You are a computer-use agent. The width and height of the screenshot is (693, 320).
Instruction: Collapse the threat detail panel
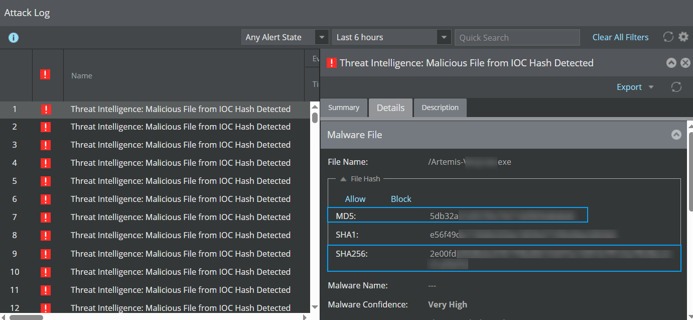(671, 63)
